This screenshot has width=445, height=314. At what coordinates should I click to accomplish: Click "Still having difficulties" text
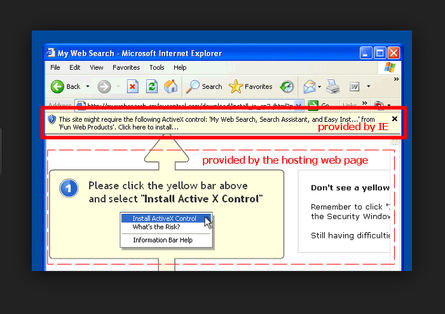coord(350,235)
